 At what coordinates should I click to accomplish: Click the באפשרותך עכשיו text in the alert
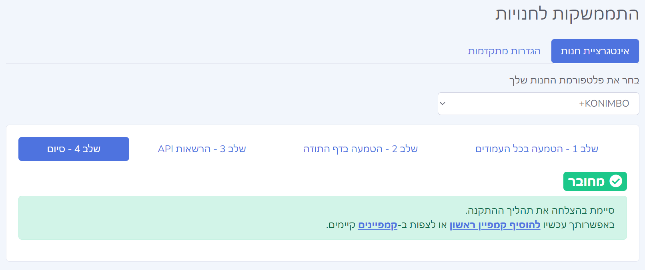pyautogui.click(x=579, y=225)
